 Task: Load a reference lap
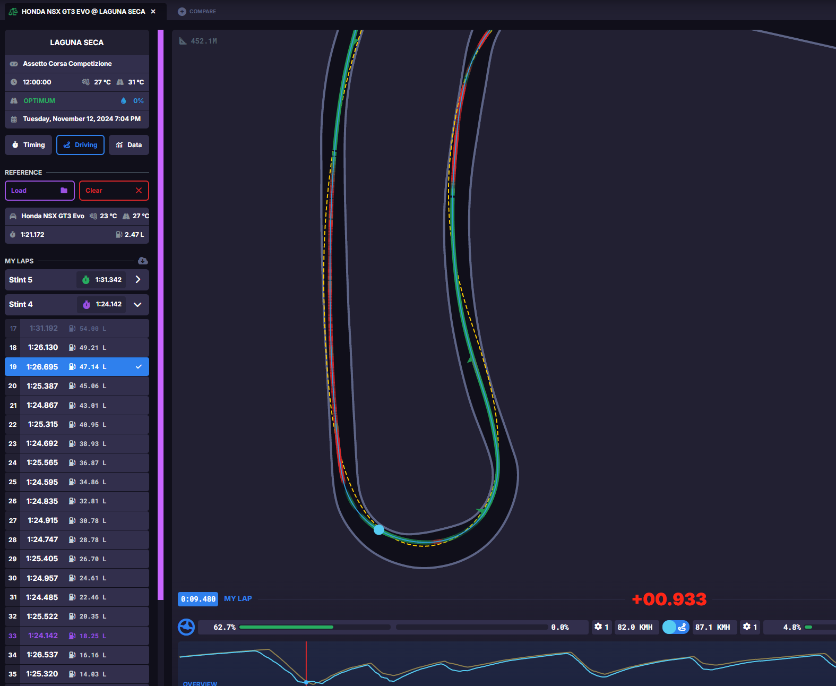(40, 191)
